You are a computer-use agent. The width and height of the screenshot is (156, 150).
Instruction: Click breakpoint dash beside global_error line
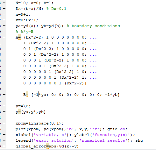coord(4,146)
